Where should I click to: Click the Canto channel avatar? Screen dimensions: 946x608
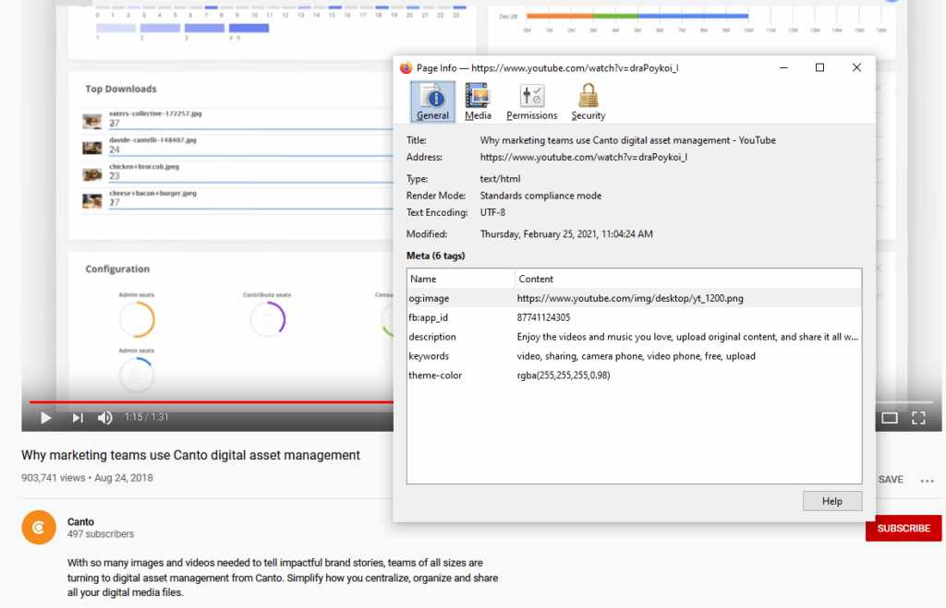tap(38, 527)
